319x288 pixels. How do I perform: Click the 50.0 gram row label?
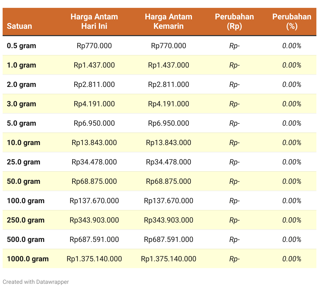(24, 181)
